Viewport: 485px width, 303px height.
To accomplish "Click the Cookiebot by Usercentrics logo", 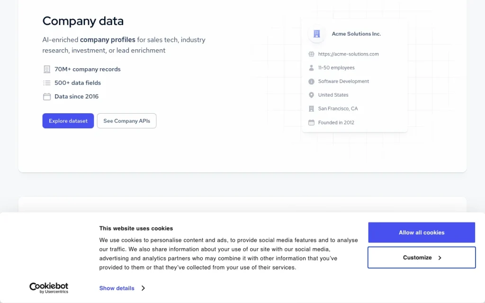I will 49,288.
